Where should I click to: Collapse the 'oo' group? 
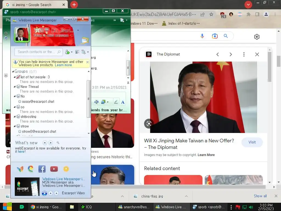coord(15,107)
